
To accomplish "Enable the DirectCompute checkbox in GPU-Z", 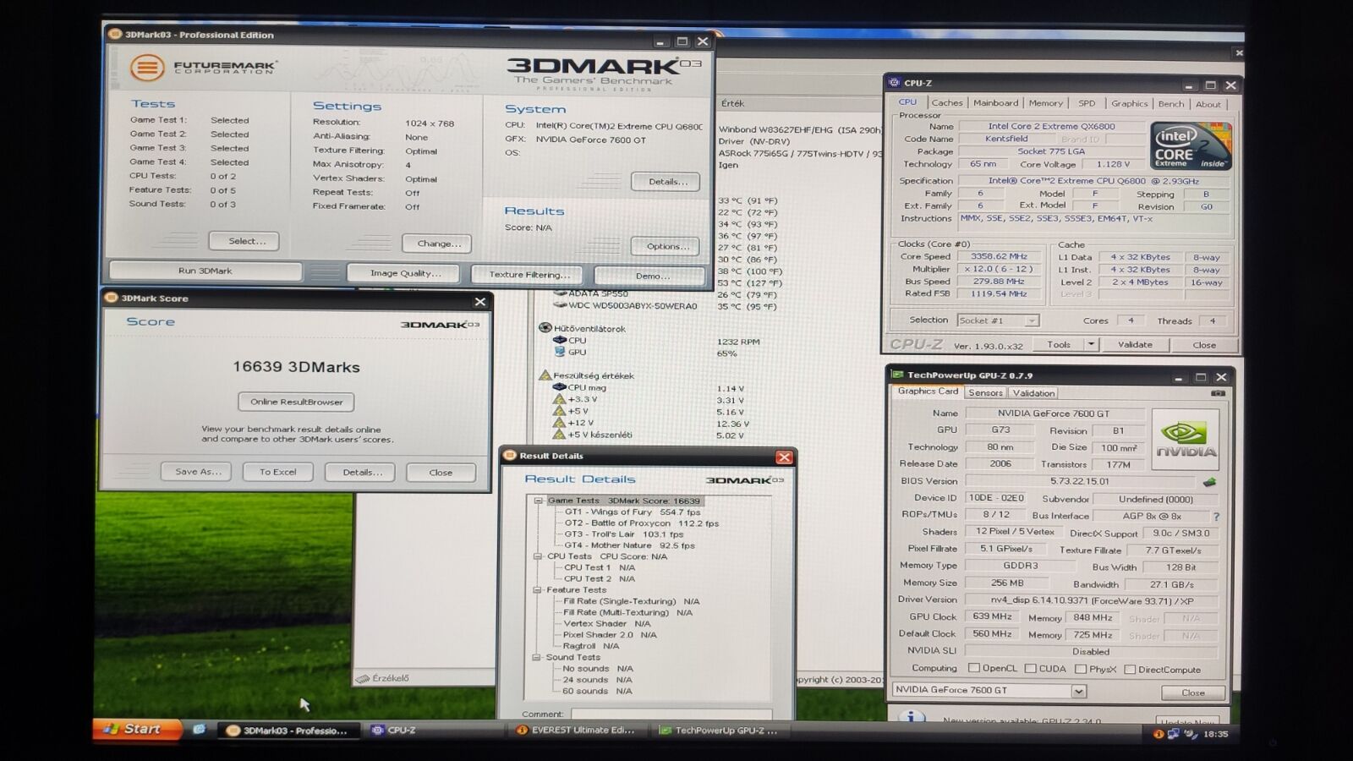I will (1130, 670).
